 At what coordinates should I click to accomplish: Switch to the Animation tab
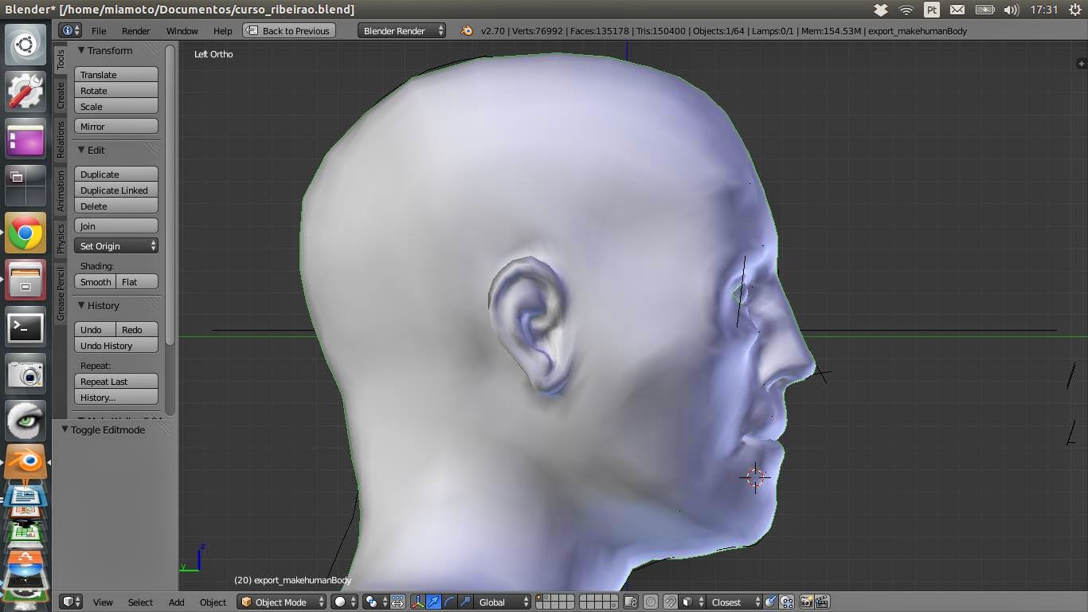pos(61,190)
